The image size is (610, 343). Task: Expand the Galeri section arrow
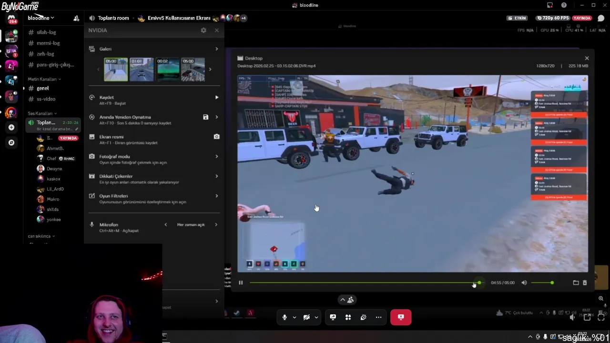click(216, 49)
